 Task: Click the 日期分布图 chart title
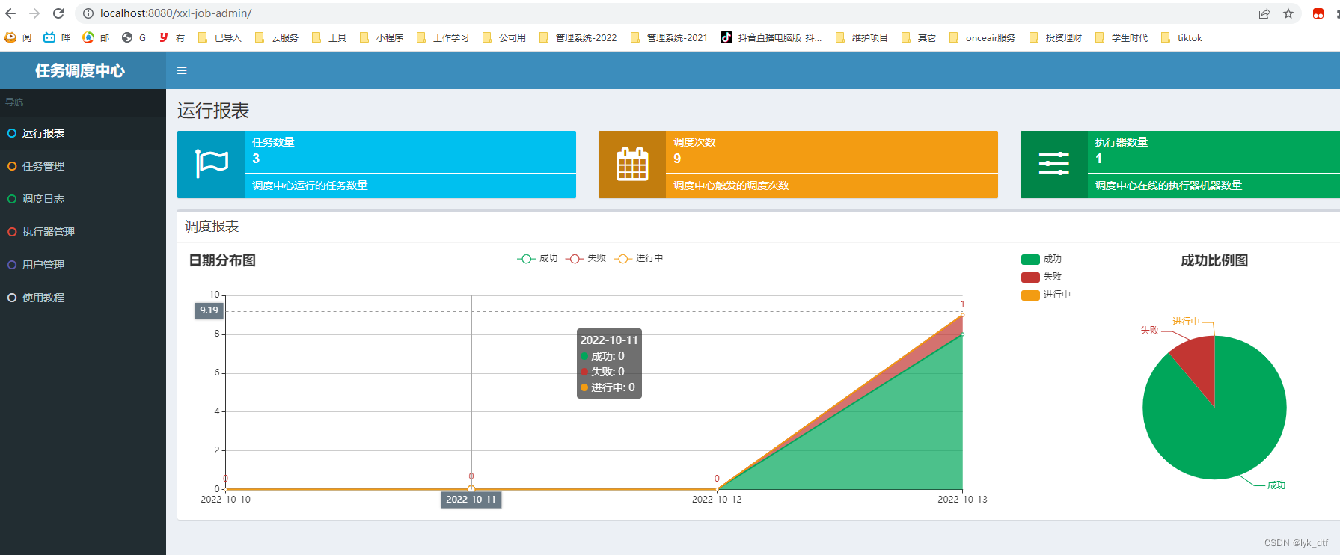point(222,260)
